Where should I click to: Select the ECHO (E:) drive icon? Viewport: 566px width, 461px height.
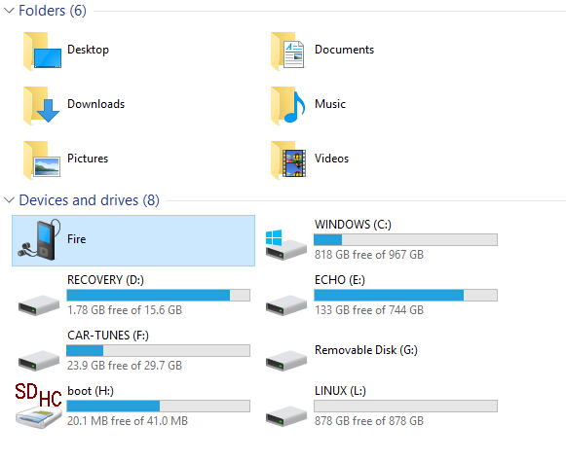coord(286,305)
